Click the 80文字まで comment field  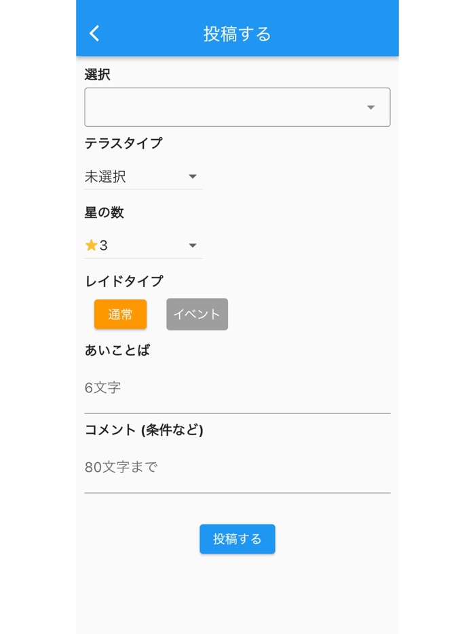point(237,468)
